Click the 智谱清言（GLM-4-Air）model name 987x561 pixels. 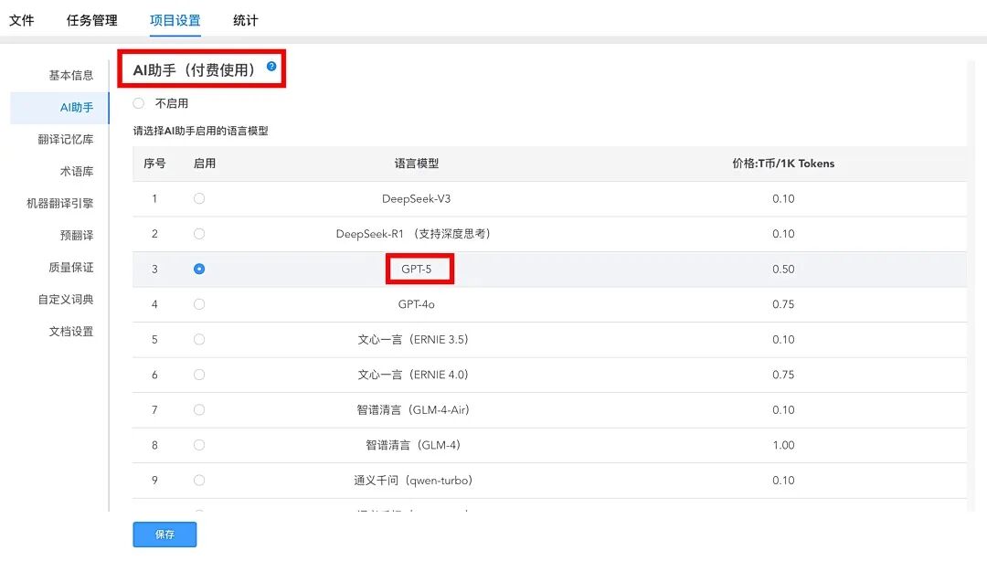pos(416,410)
